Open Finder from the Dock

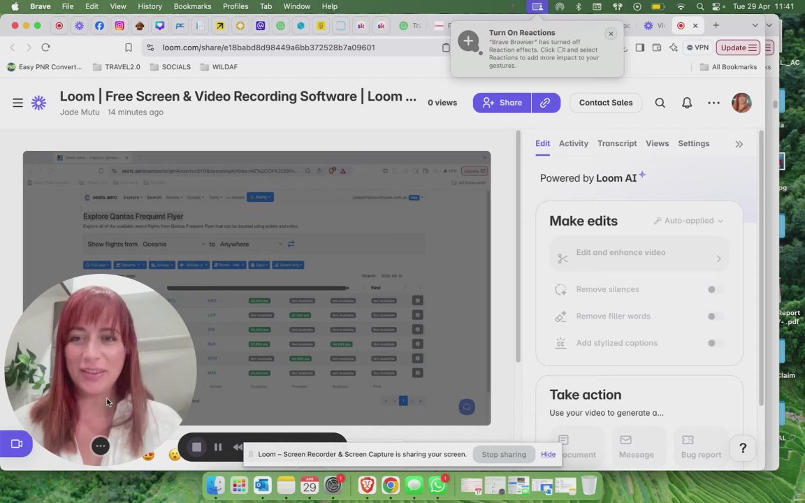[216, 485]
